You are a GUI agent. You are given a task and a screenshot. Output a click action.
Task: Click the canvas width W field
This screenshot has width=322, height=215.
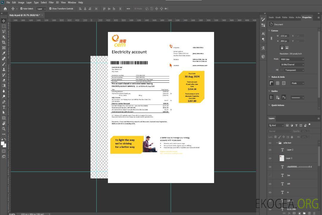click(285, 36)
